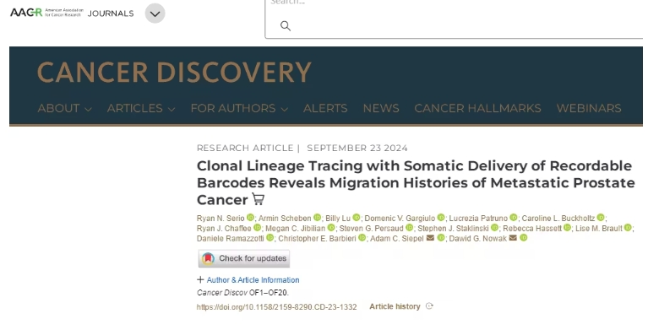This screenshot has height=330, width=648.
Task: Click email envelope icon beside Dawid G. Nowak
Action: click(513, 238)
